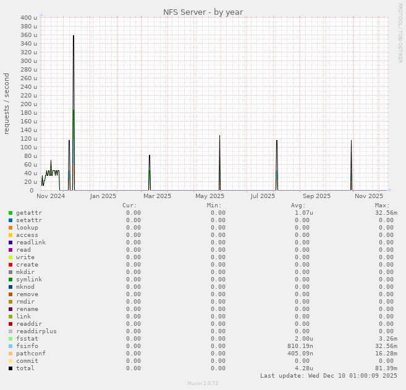The width and height of the screenshot is (406, 390).
Task: Click the 'Max:' column header
Action: pos(382,205)
